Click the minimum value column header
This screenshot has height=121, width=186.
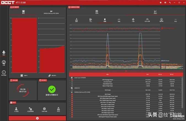[160, 74]
